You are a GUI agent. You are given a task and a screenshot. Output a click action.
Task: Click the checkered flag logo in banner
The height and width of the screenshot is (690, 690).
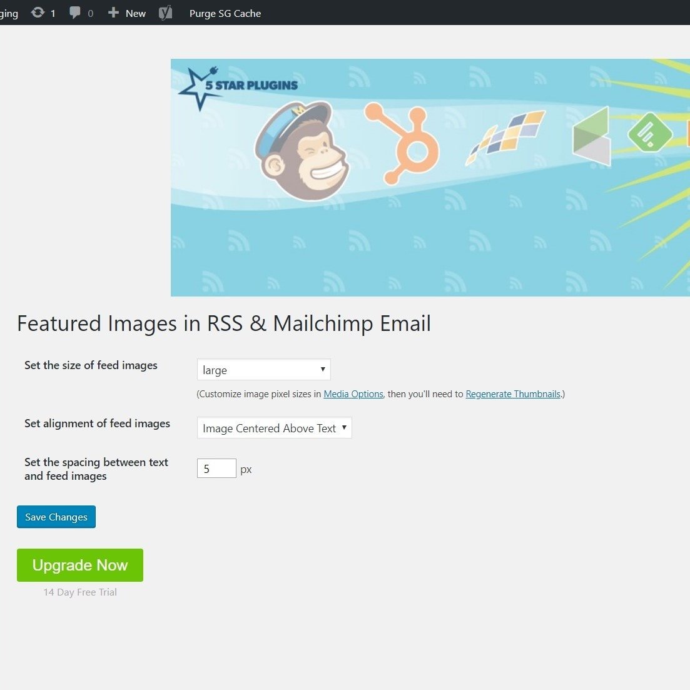click(x=505, y=137)
